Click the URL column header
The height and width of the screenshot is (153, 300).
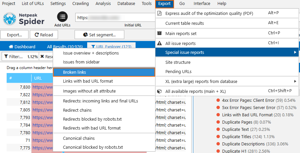pyautogui.click(x=42, y=78)
